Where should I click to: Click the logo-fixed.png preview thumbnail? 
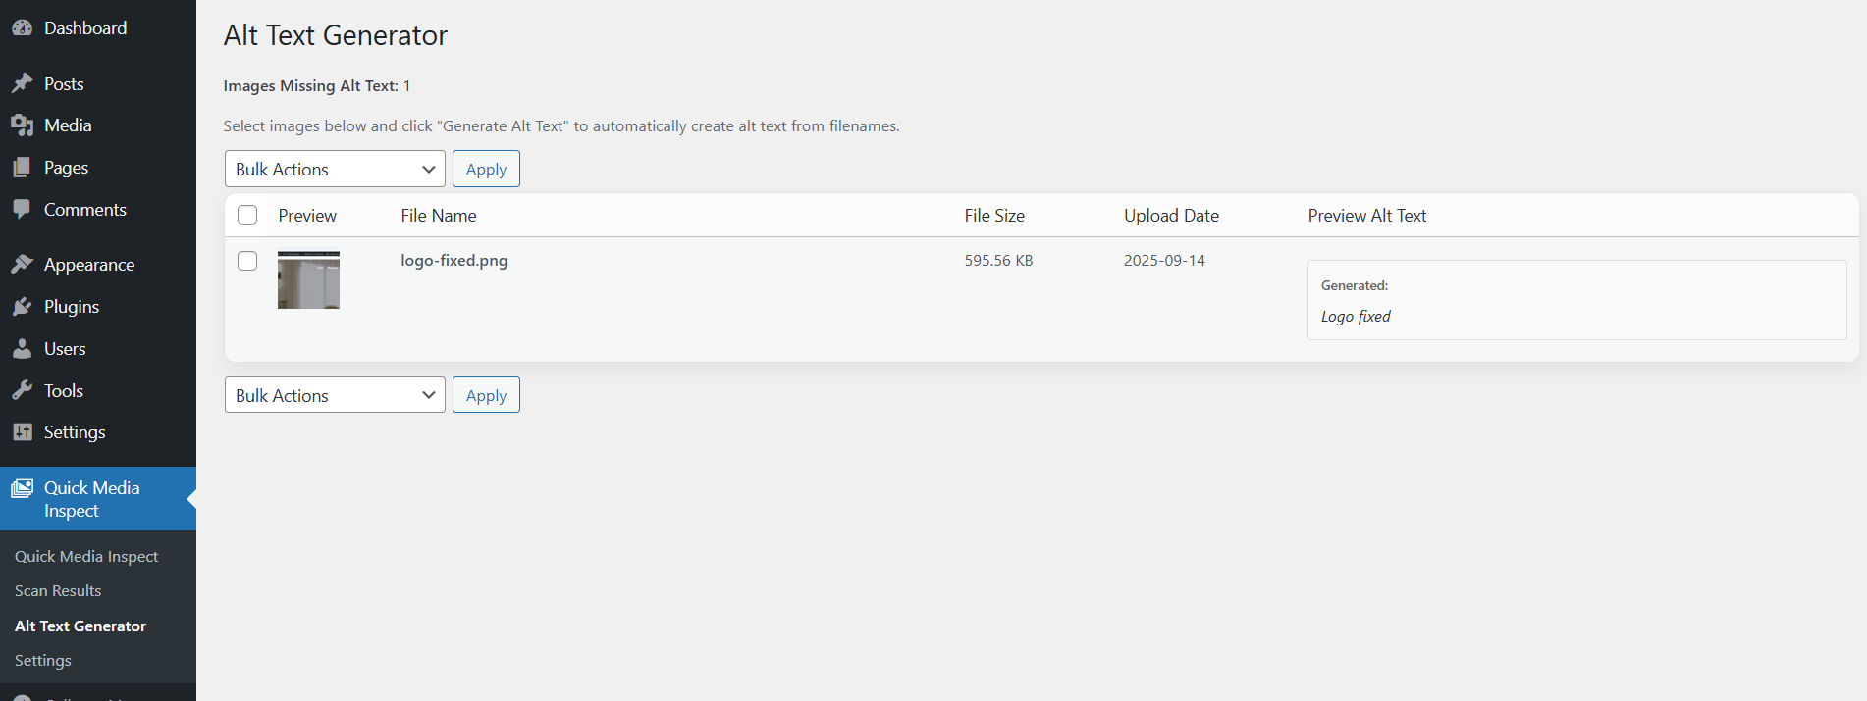tap(308, 280)
